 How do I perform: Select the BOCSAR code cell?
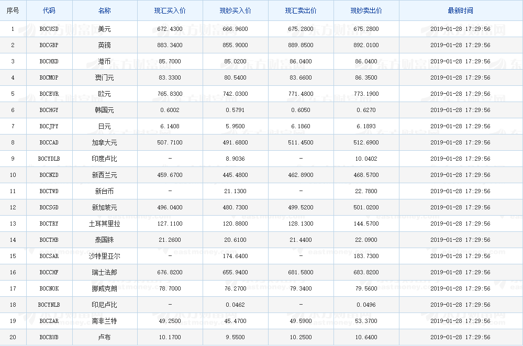49,256
